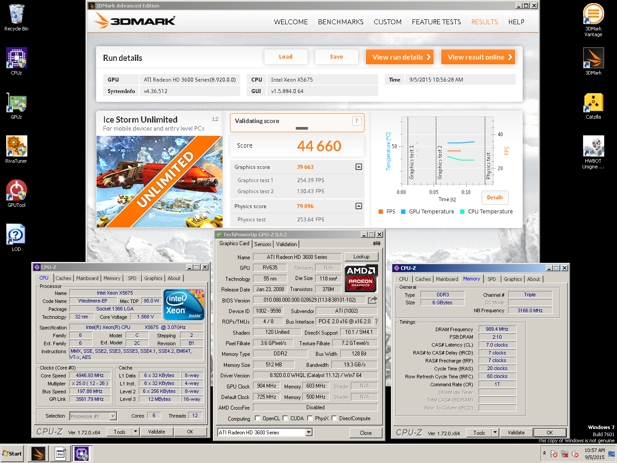Collapse Physics score section
This screenshot has height=463, width=617.
[359, 206]
